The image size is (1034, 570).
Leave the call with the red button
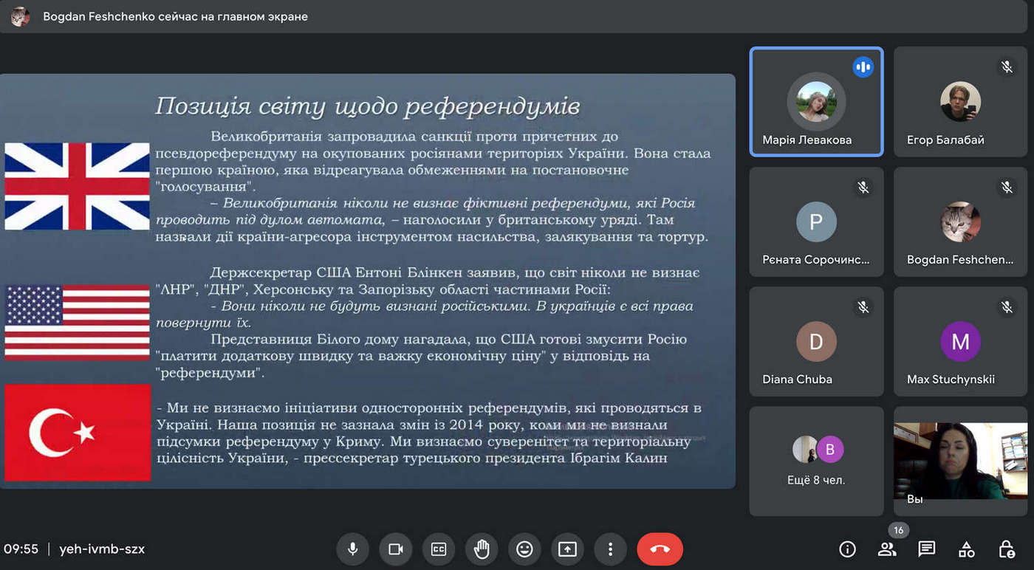660,549
